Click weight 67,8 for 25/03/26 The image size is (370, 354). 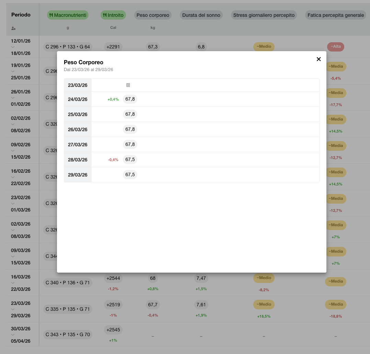click(130, 114)
